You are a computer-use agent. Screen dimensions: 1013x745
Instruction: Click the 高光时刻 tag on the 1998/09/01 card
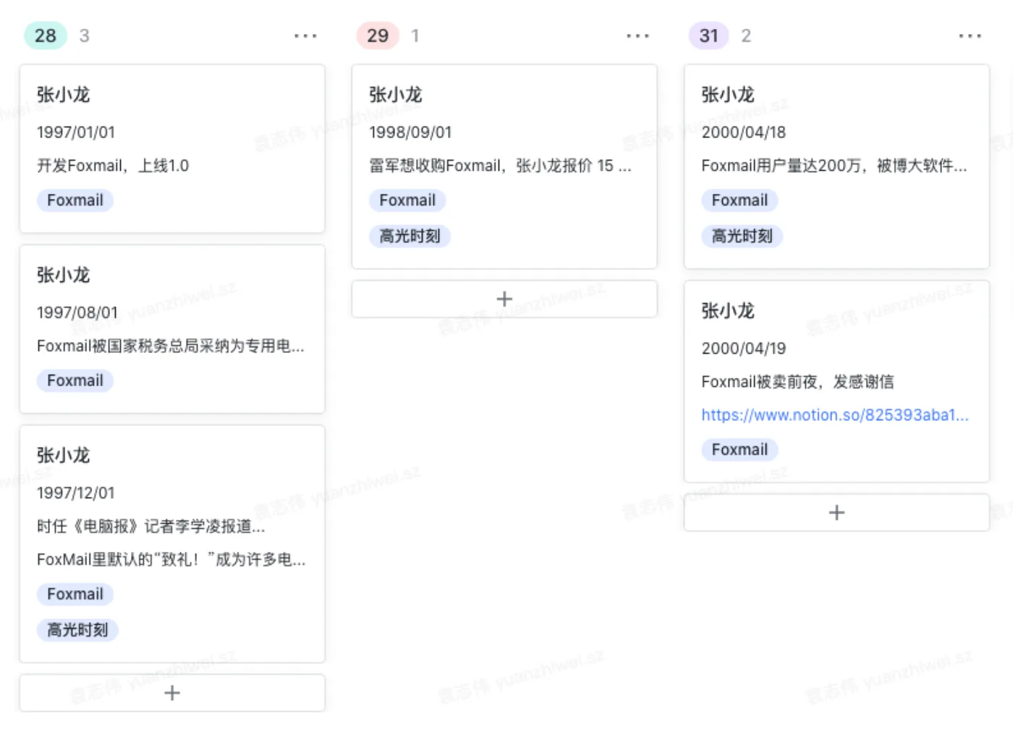410,237
